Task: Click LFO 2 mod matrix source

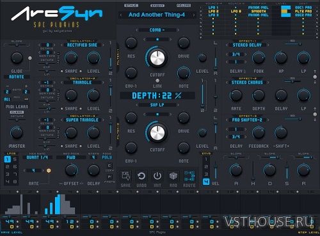Action: [x=213, y=11]
